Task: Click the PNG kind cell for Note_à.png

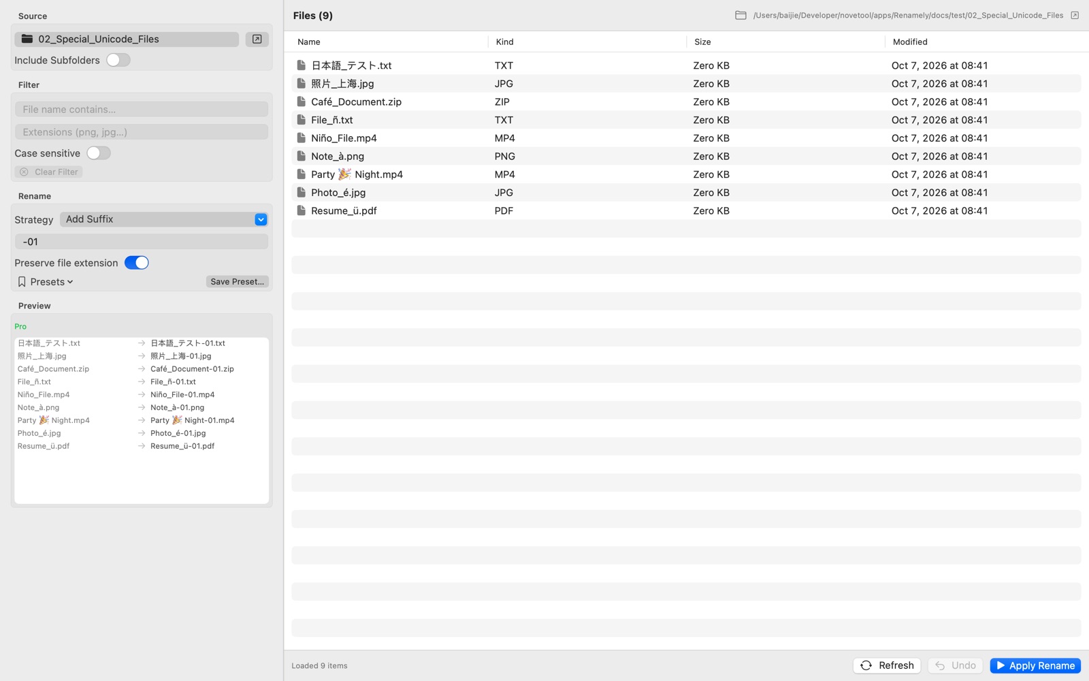Action: pos(504,156)
